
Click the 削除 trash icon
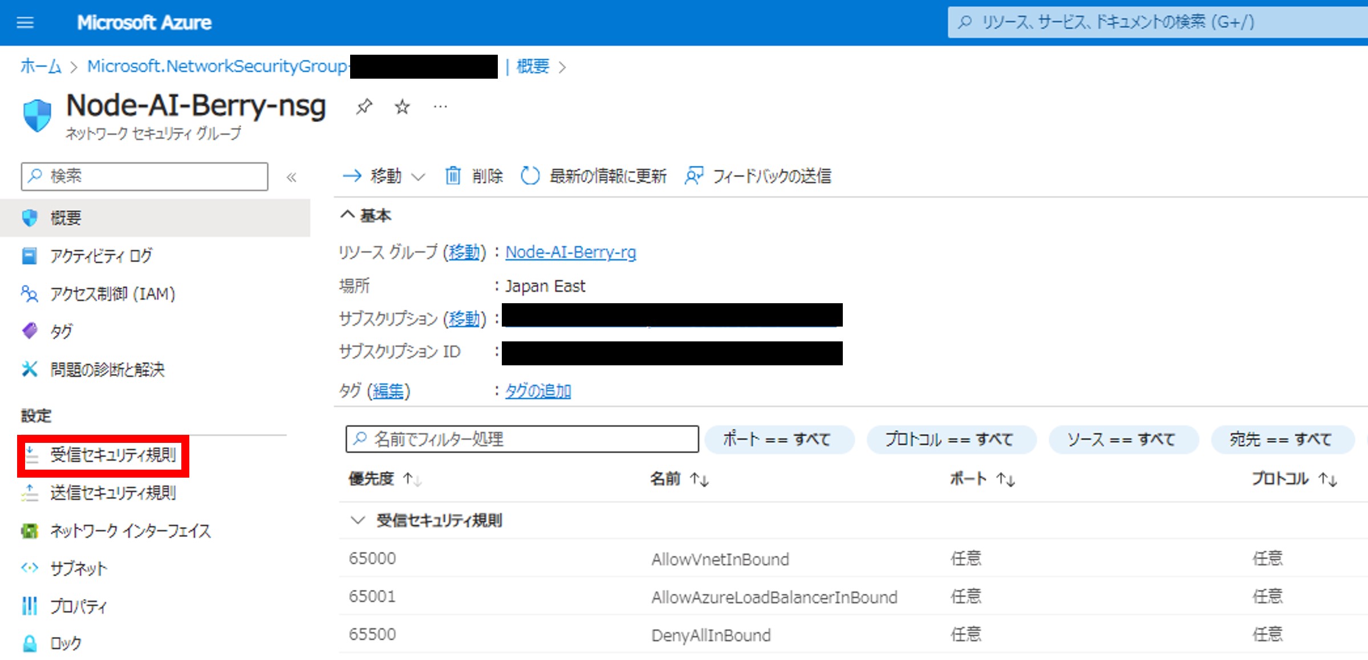pos(453,176)
